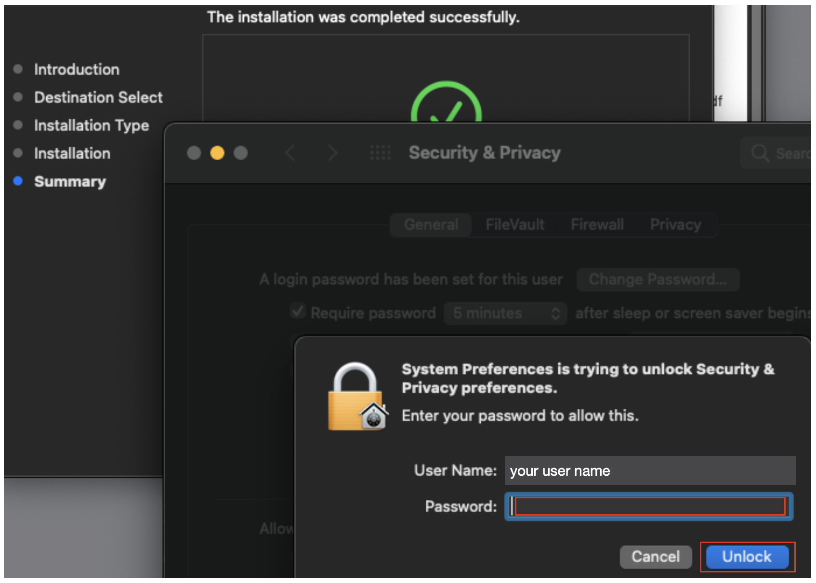Focus the Password input field

649,507
